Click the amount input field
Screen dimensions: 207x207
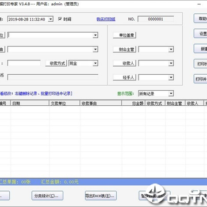coord(24,63)
